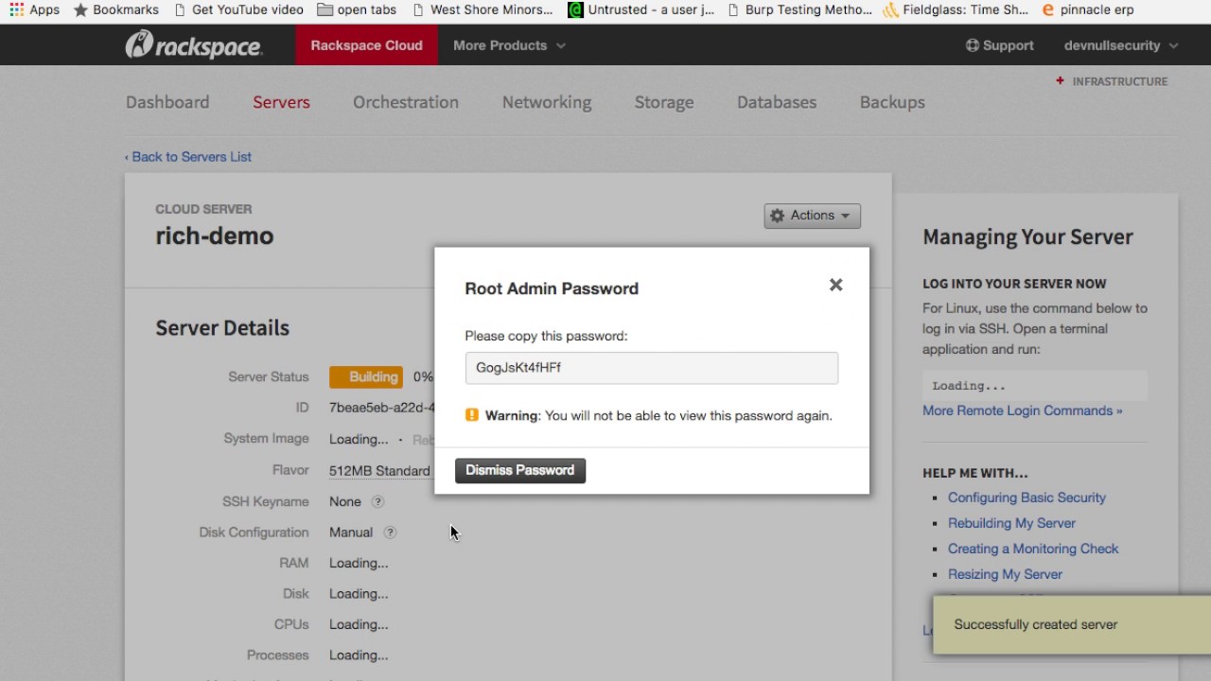Open the Burp Testing Metho... bookmark

tap(799, 9)
